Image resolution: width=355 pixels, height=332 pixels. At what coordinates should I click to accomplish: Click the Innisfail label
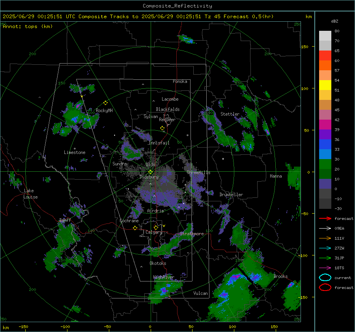point(159,143)
